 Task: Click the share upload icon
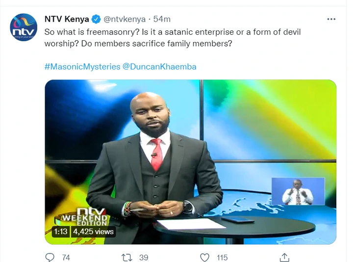pos(284,257)
